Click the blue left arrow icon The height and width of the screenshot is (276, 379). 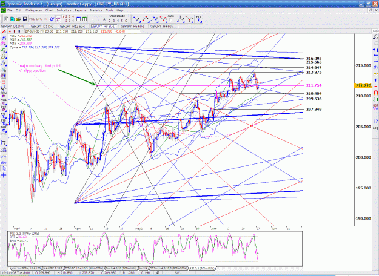click(375, 56)
